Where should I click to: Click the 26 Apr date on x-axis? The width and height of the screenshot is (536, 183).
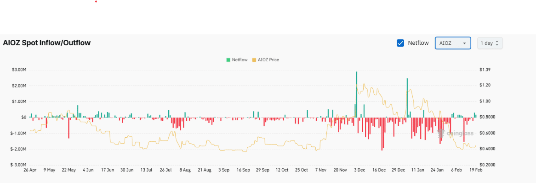(x=30, y=170)
